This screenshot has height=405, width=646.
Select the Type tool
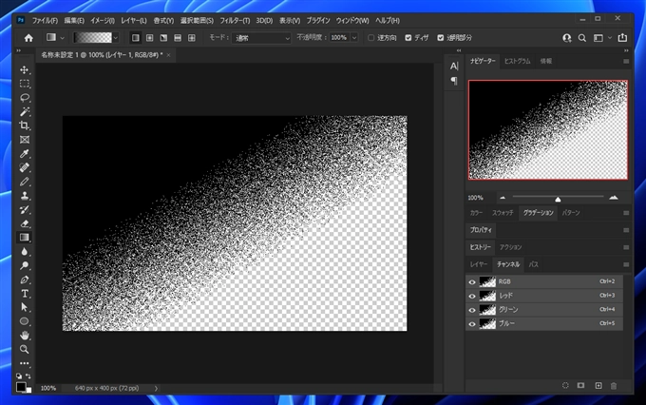tap(25, 294)
